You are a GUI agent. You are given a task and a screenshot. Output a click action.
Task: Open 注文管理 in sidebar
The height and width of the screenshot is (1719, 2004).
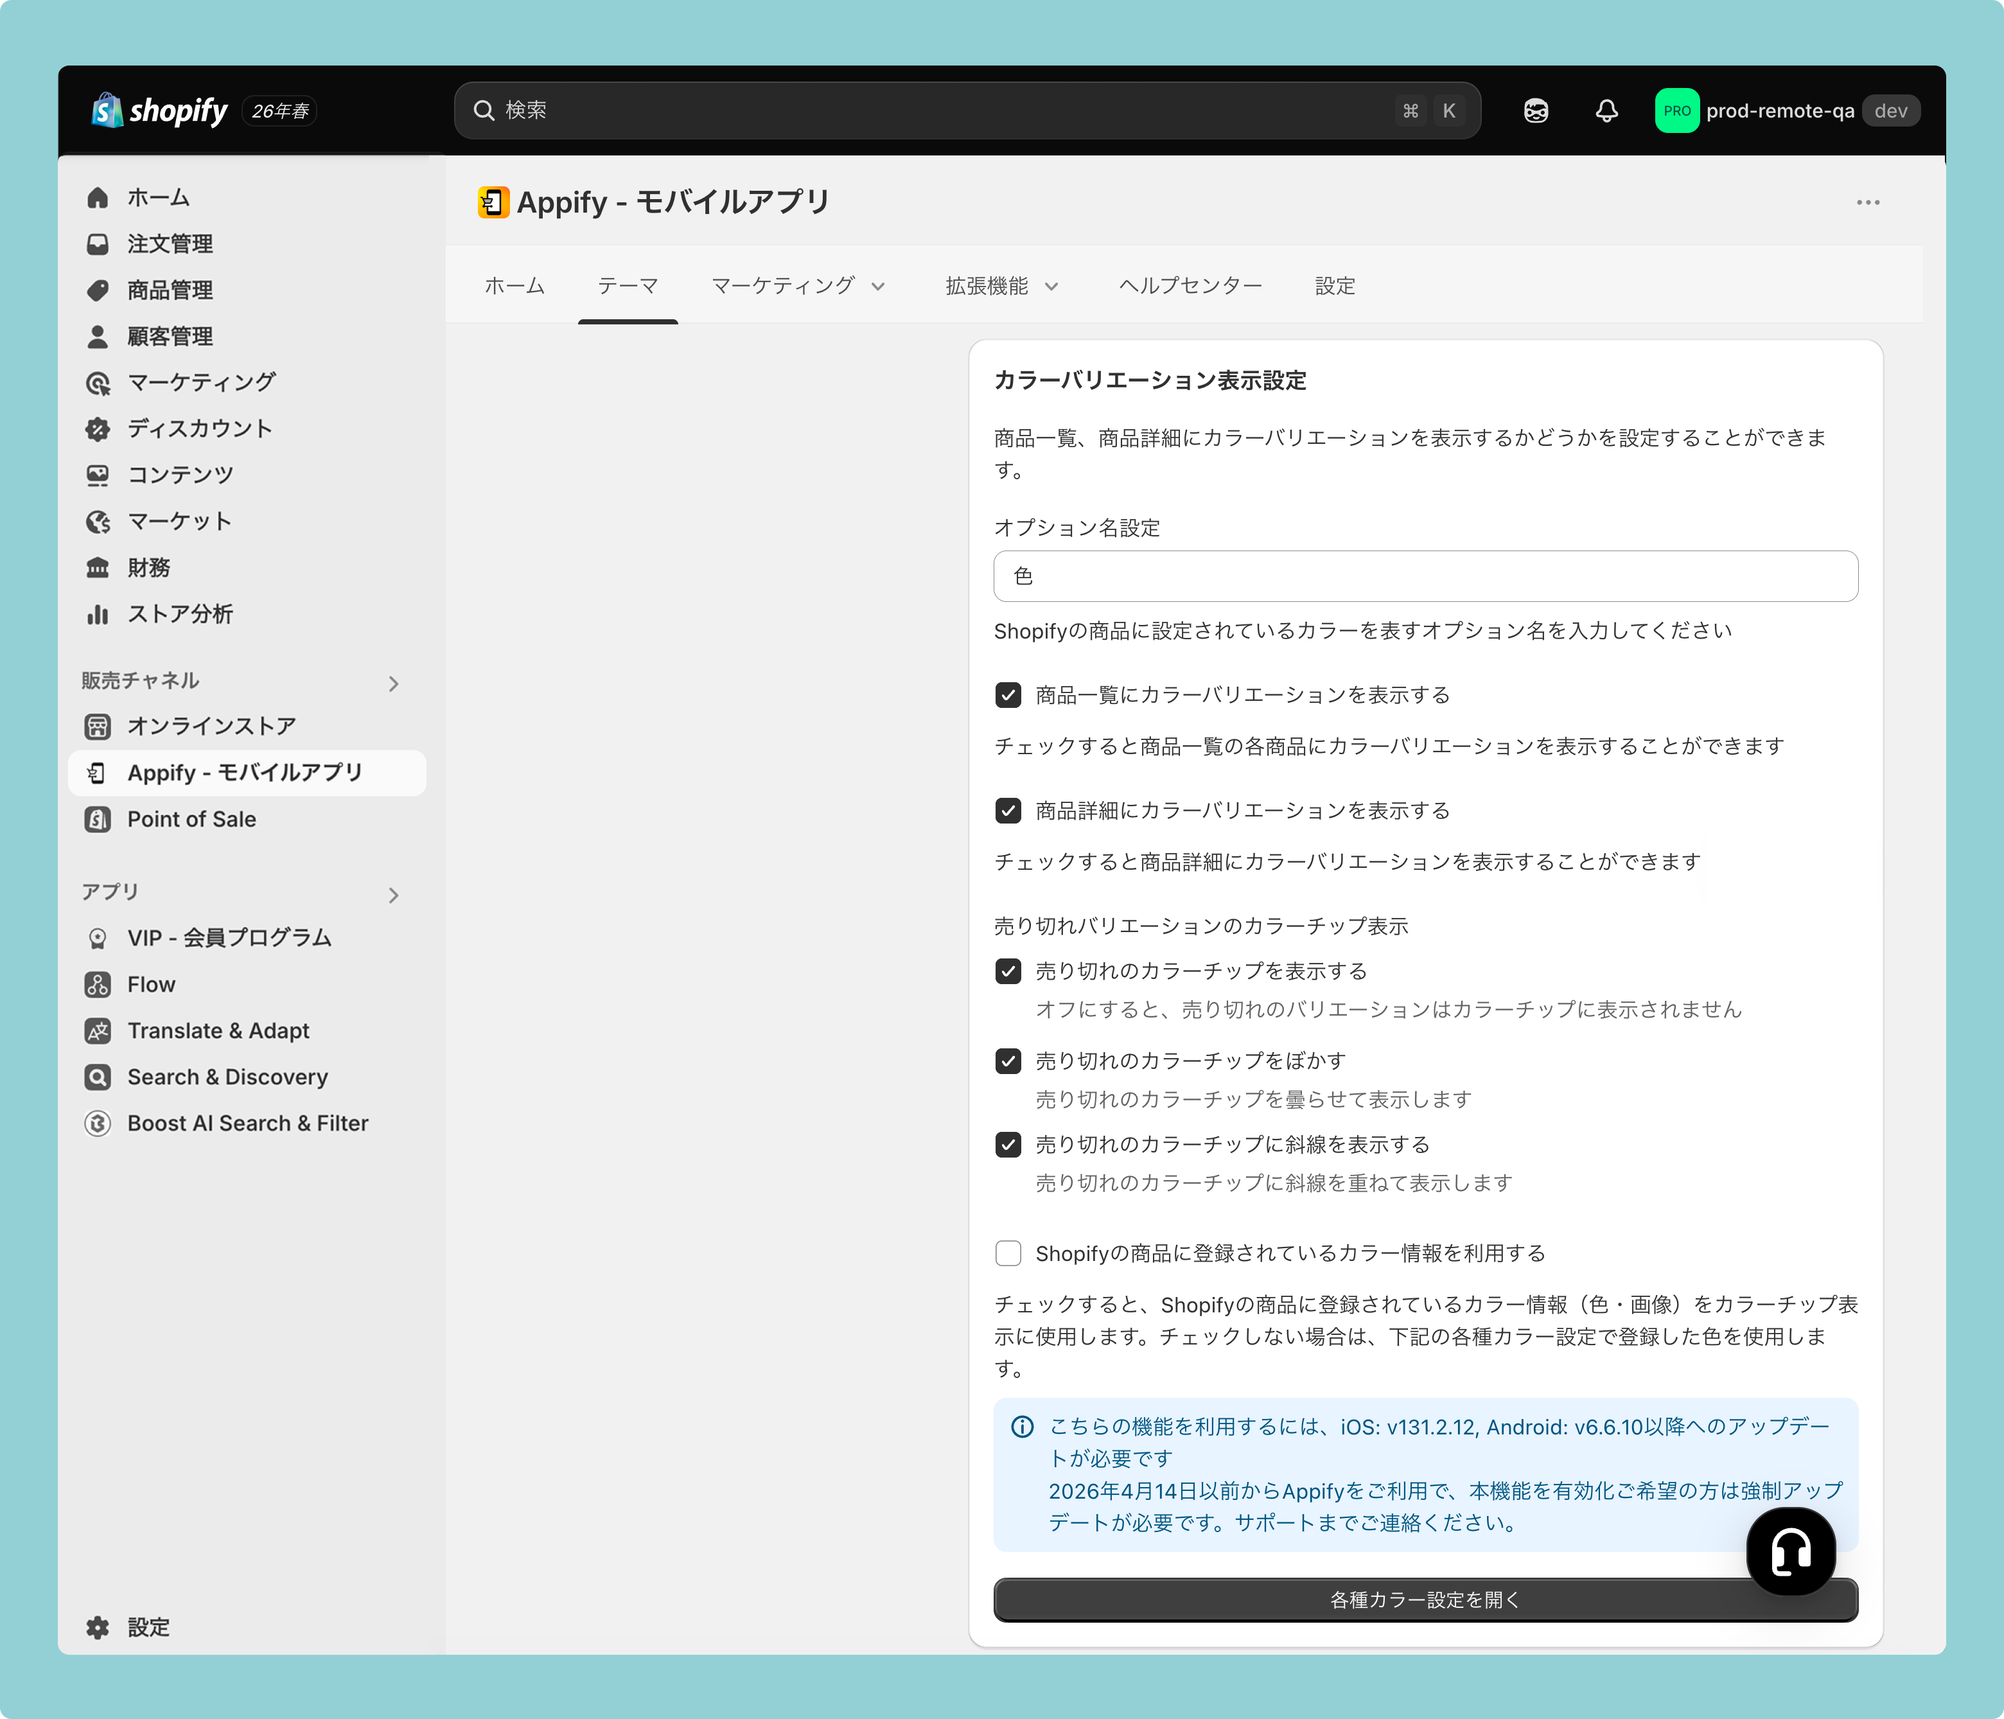pyautogui.click(x=247, y=243)
